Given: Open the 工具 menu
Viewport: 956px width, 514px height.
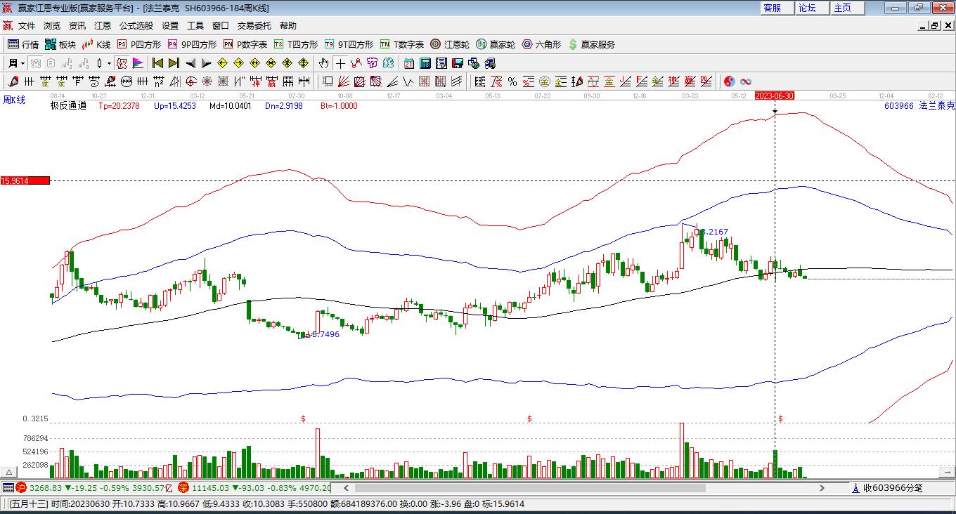Looking at the screenshot, I should click(195, 25).
